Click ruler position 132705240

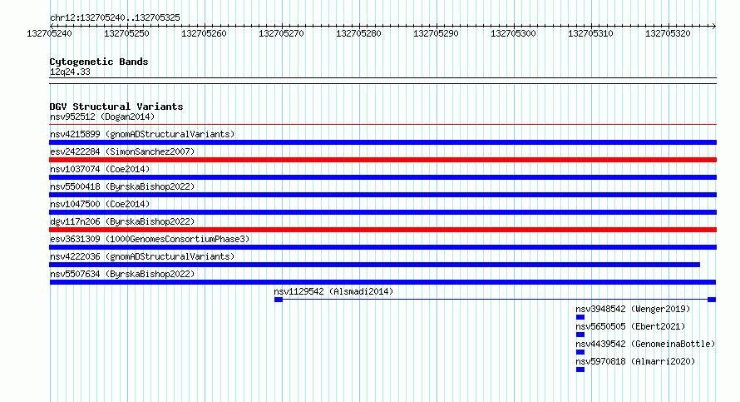tap(50, 33)
